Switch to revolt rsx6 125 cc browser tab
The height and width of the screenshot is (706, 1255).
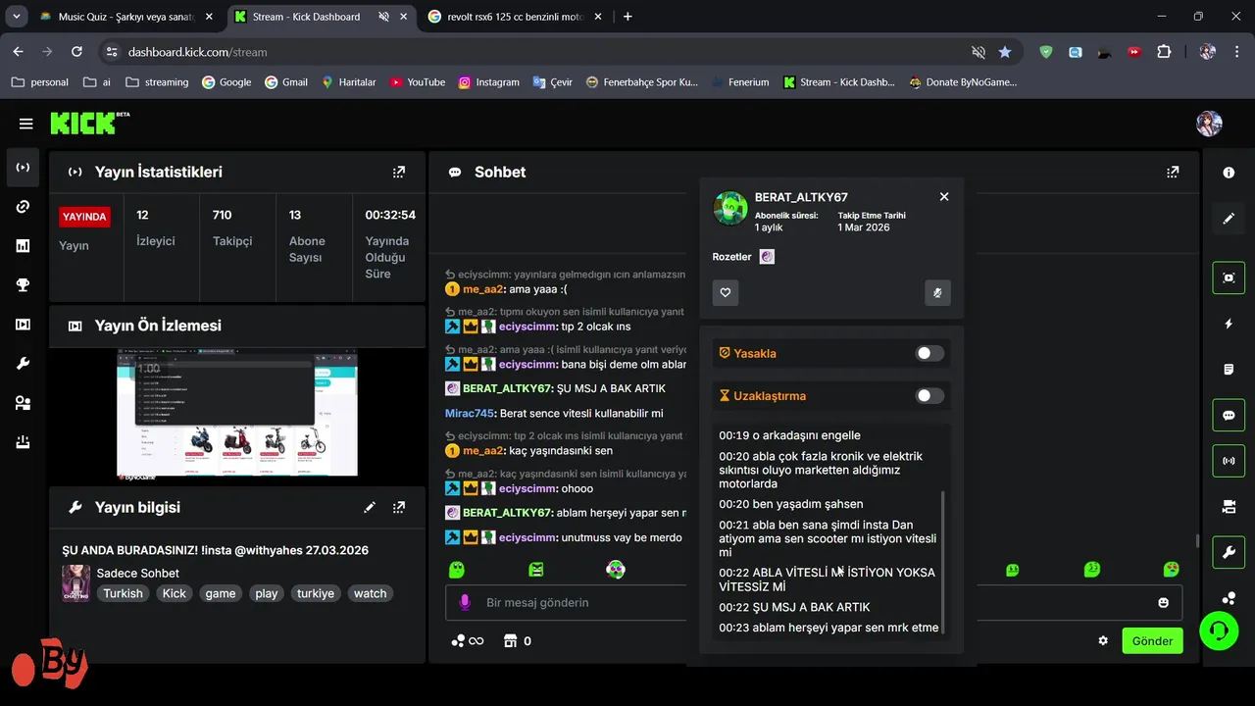click(515, 17)
